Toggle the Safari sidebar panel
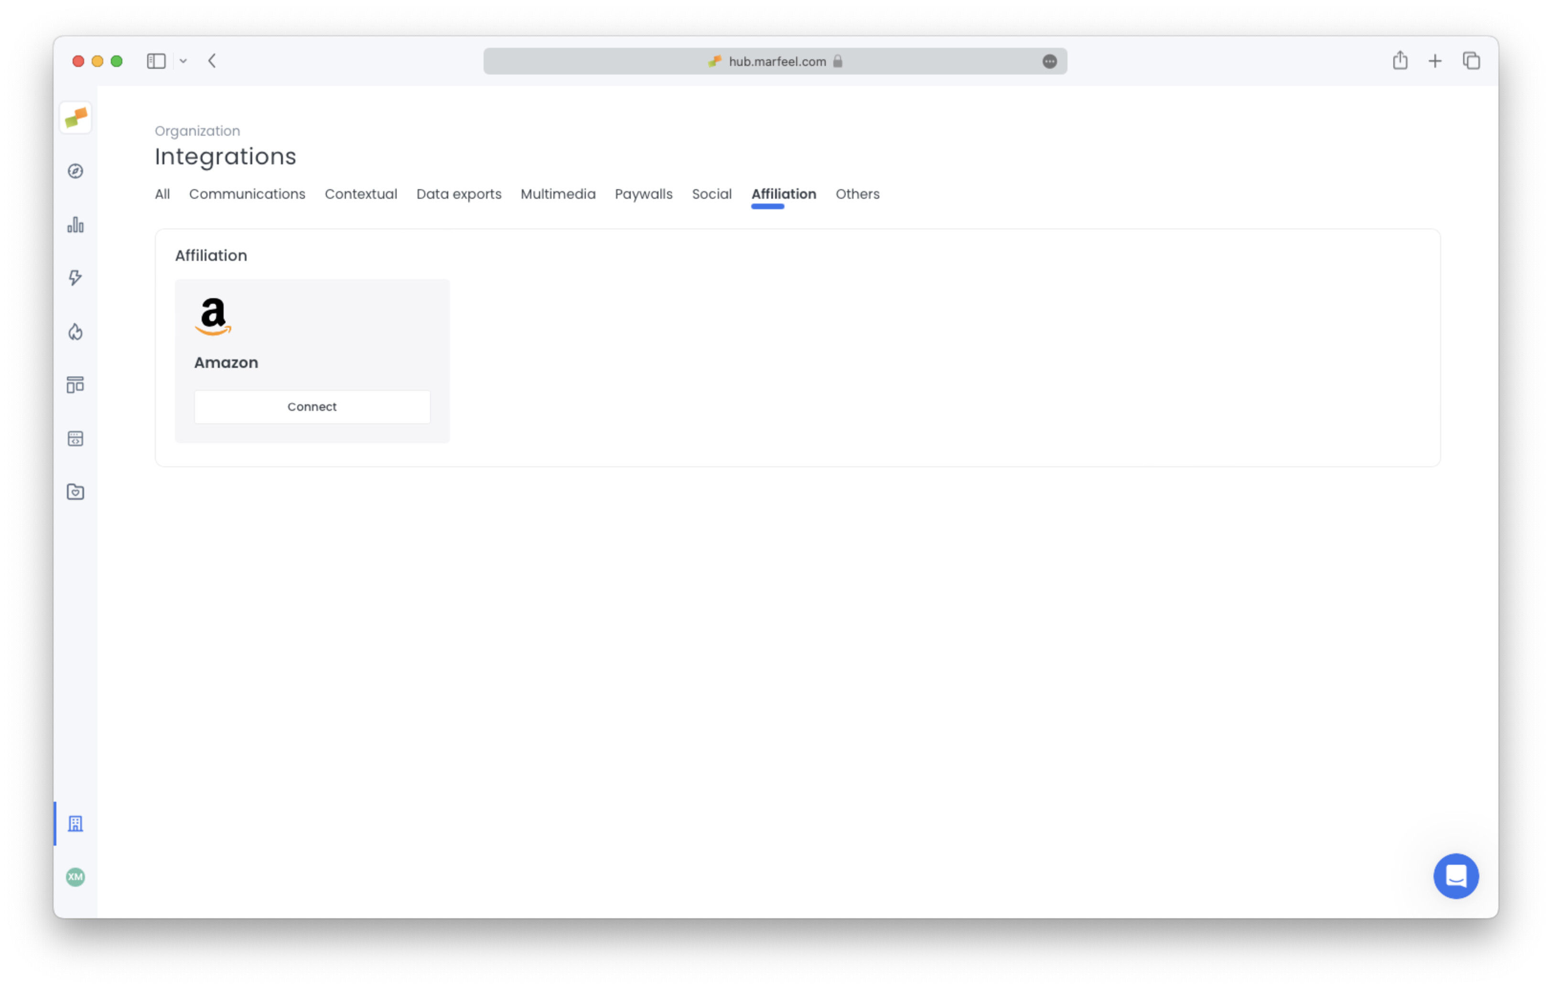The width and height of the screenshot is (1552, 989). (x=156, y=61)
